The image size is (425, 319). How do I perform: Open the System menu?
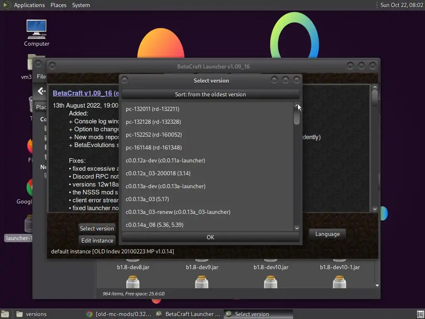81,5
